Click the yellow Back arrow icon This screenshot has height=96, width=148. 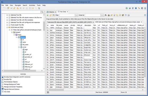click(x=33, y=8)
